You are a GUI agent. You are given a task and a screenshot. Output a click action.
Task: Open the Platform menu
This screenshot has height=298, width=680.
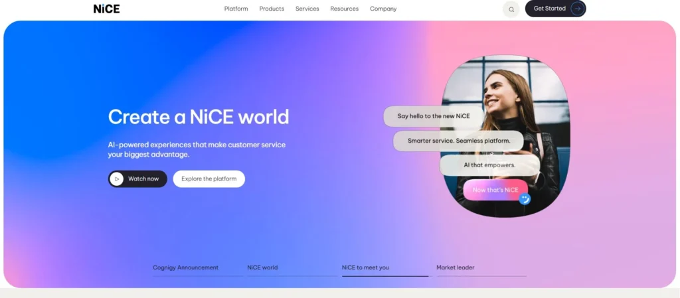236,9
